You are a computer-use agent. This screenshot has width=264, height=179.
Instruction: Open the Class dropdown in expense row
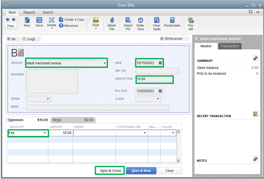(x=173, y=133)
